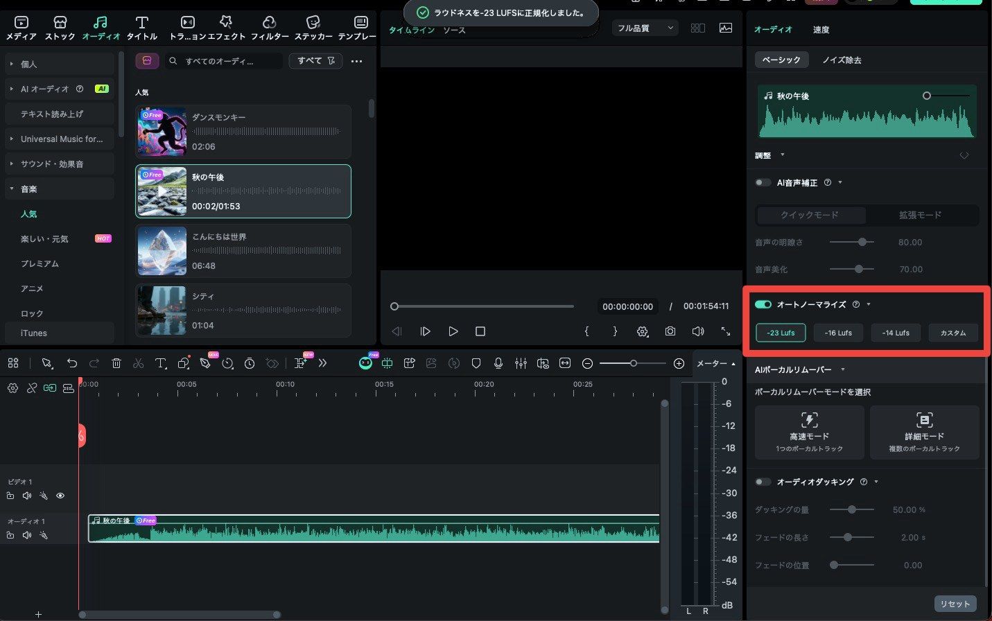Open the メーター dropdown above the level meter
The width and height of the screenshot is (992, 621).
(x=716, y=363)
